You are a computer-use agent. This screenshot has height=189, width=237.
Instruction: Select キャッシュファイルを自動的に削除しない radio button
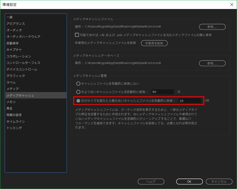(x=78, y=84)
